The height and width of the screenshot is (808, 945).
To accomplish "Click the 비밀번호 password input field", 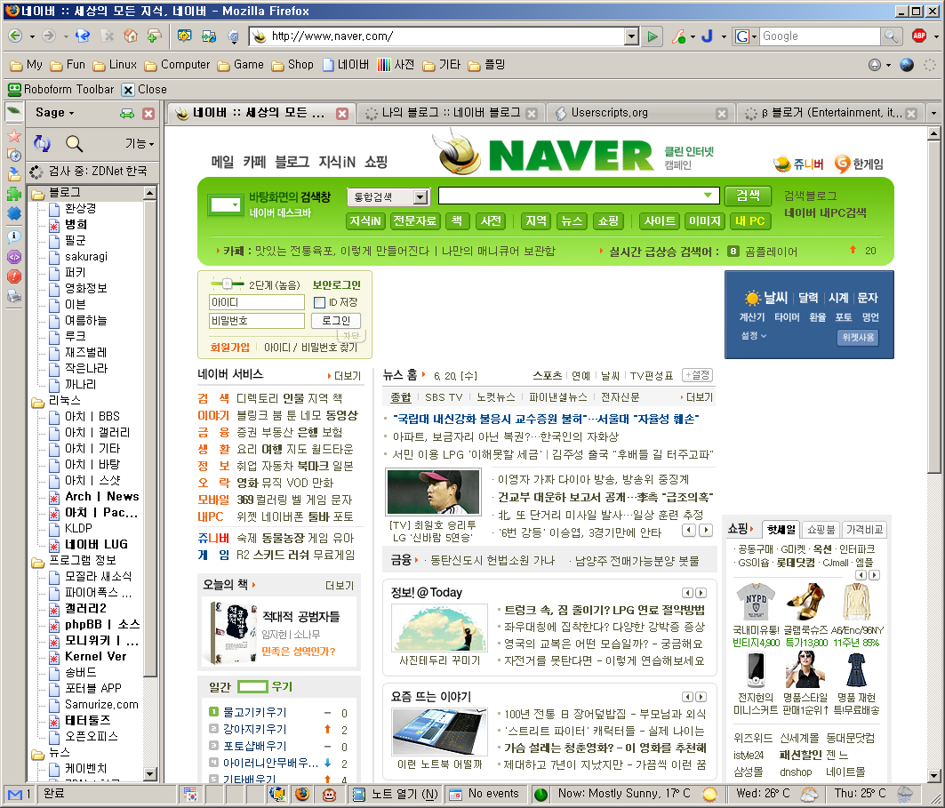I will point(257,321).
